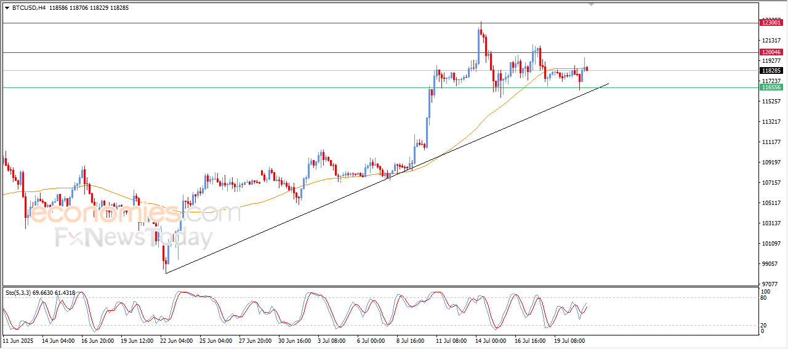Click the open value 118586 in the header
788x349 pixels.
[58, 8]
